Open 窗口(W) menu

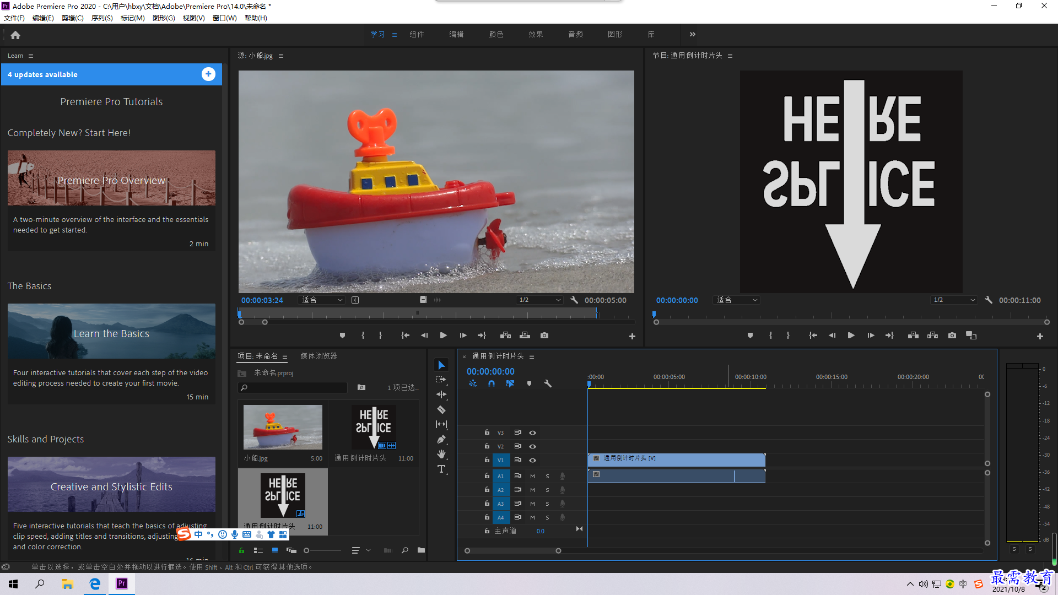(x=224, y=18)
